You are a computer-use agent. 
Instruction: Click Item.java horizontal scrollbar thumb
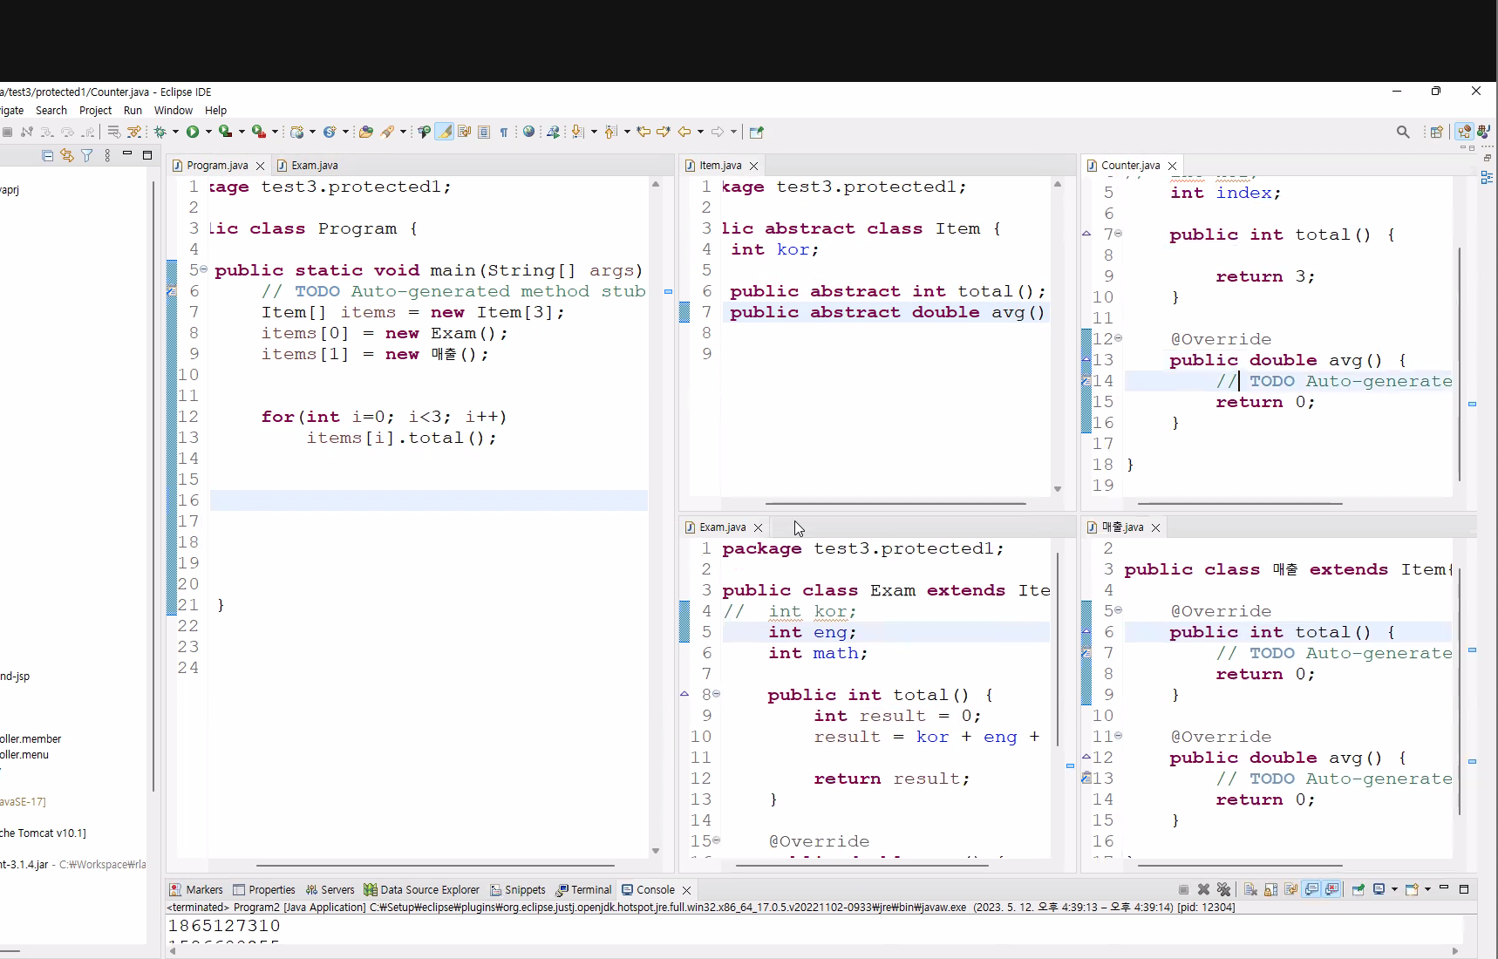pyautogui.click(x=895, y=503)
